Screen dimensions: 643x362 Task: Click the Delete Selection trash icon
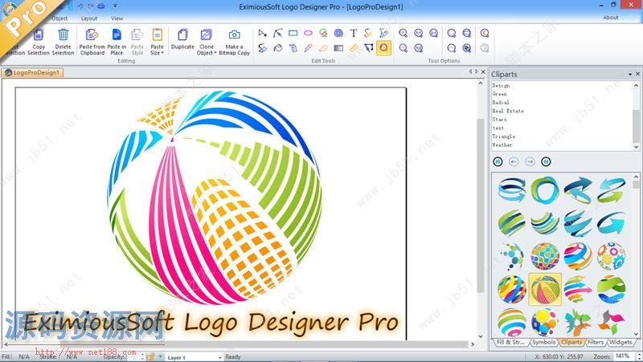63,35
